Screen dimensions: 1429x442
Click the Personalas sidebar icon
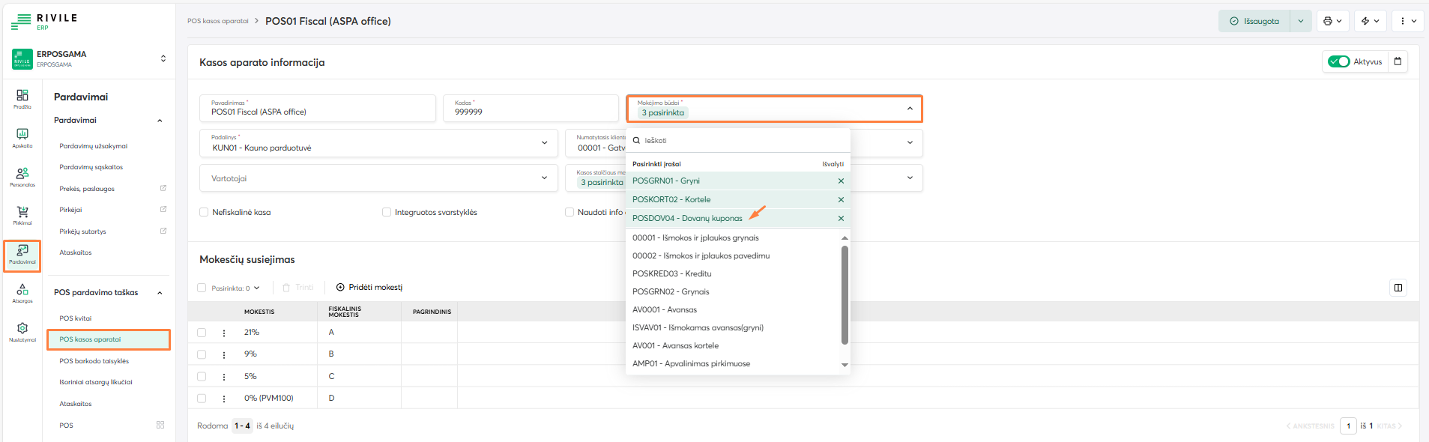coord(22,176)
